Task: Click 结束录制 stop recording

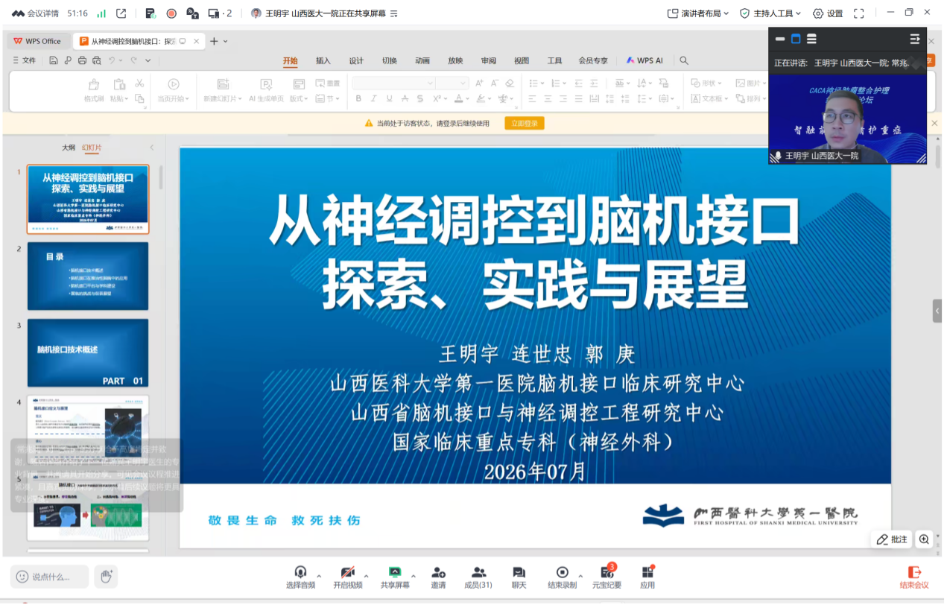Action: coord(562,577)
